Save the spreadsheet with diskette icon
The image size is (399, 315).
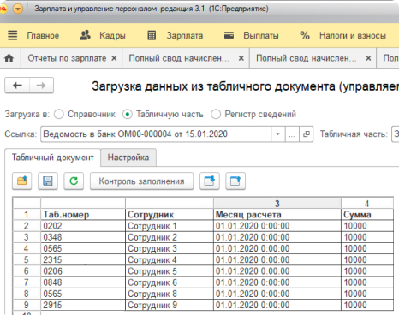click(x=48, y=181)
